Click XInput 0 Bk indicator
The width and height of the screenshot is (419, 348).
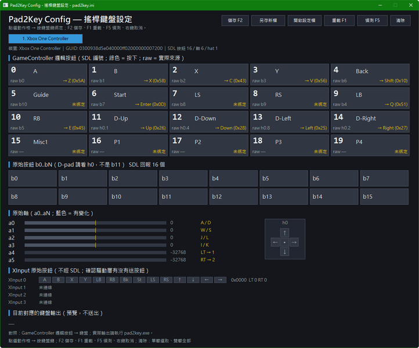(x=125, y=280)
